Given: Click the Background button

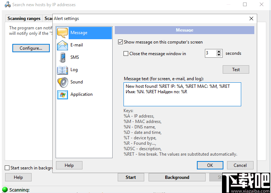Looking at the screenshot, I should click(177, 177).
